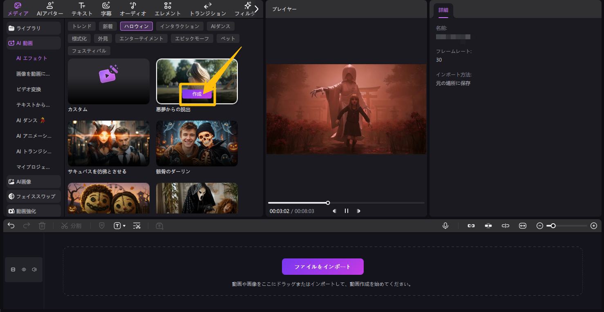Click the player progress bar handle
This screenshot has height=312, width=604.
(x=328, y=203)
